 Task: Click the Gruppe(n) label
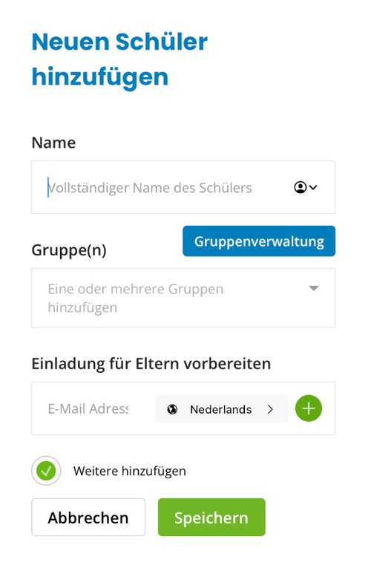69,250
